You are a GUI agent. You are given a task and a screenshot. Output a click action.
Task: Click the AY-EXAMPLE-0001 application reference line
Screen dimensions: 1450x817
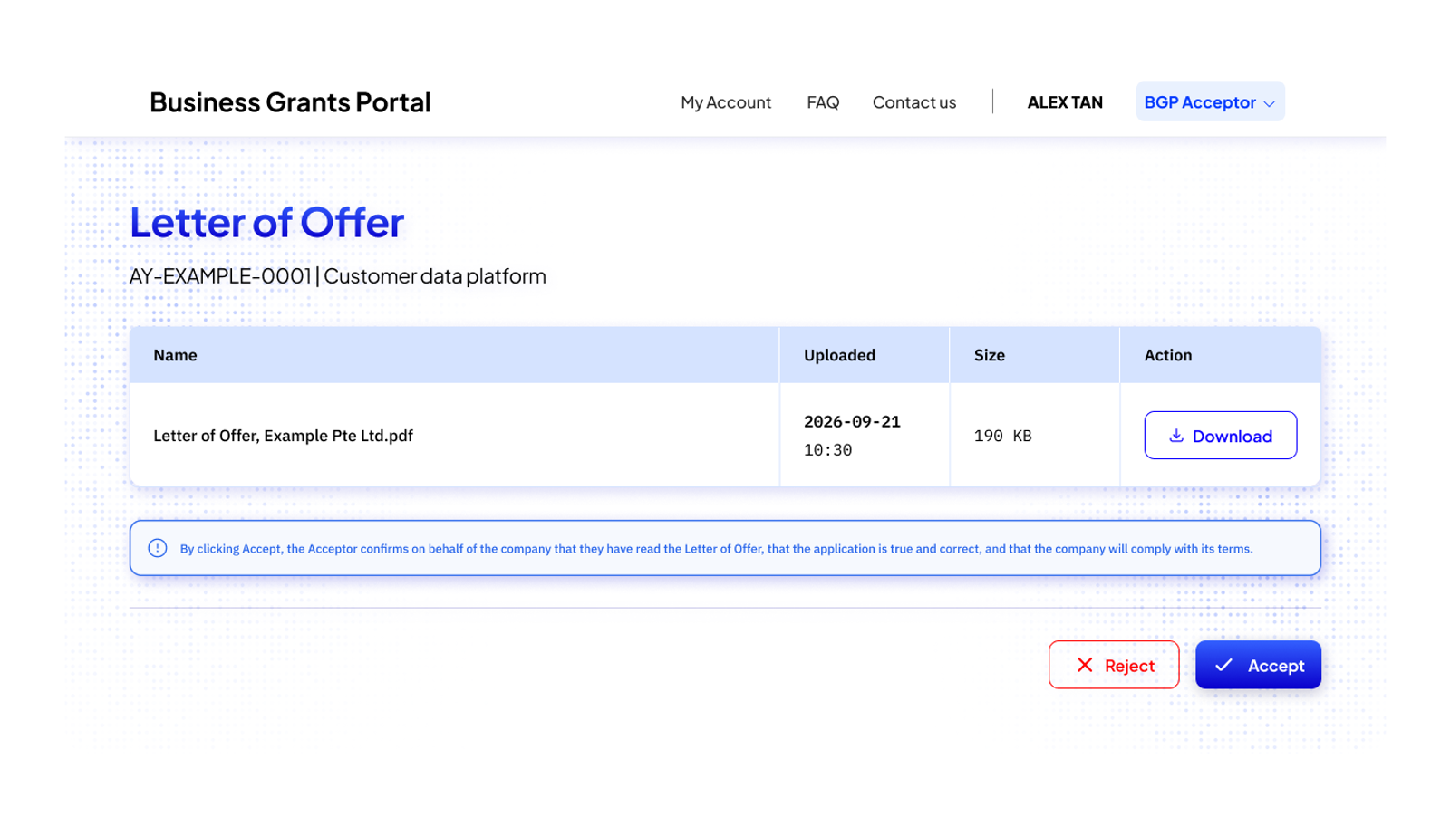click(338, 276)
